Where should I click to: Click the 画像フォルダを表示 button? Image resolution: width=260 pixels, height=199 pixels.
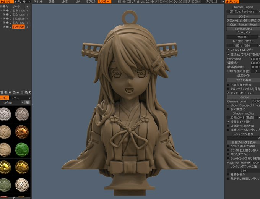pyautogui.click(x=243, y=142)
